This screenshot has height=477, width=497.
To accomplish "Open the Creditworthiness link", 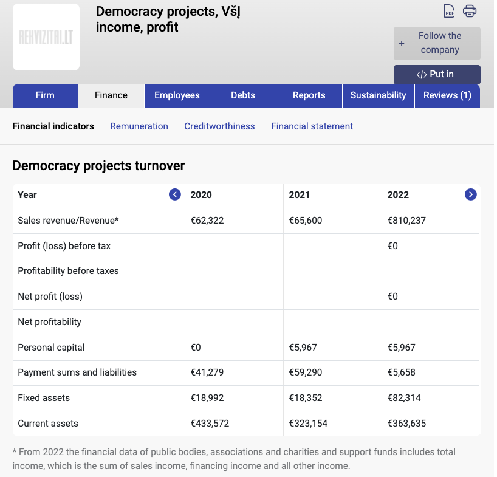I will [219, 126].
